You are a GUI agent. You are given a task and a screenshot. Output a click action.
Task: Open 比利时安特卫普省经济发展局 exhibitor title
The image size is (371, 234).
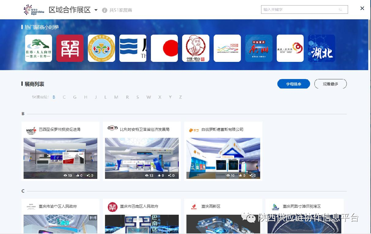pyautogui.click(x=144, y=130)
